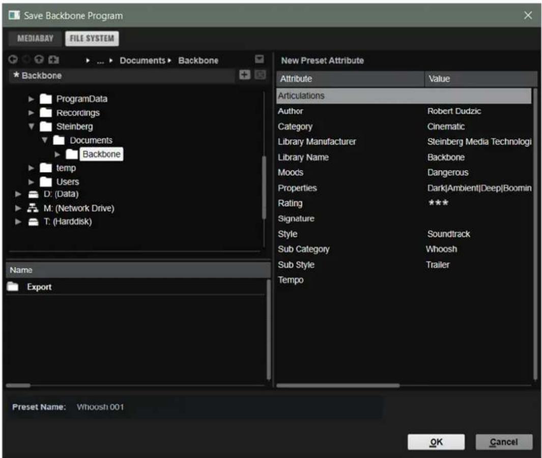
Task: Navigate up to the parent folder
Action: [x=39, y=60]
